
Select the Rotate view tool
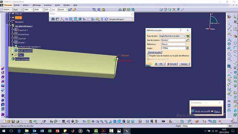[97, 121]
